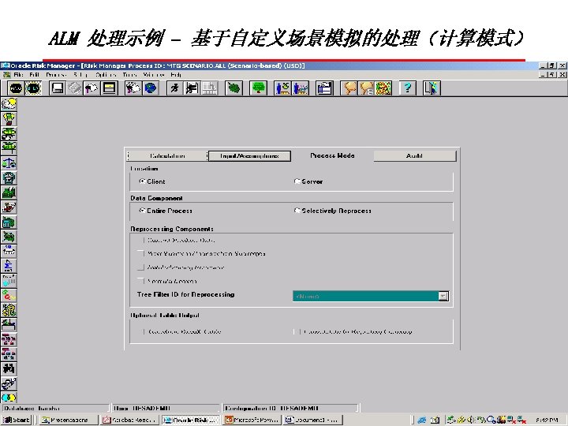Open the Options menu
The width and height of the screenshot is (568, 426).
click(x=106, y=75)
